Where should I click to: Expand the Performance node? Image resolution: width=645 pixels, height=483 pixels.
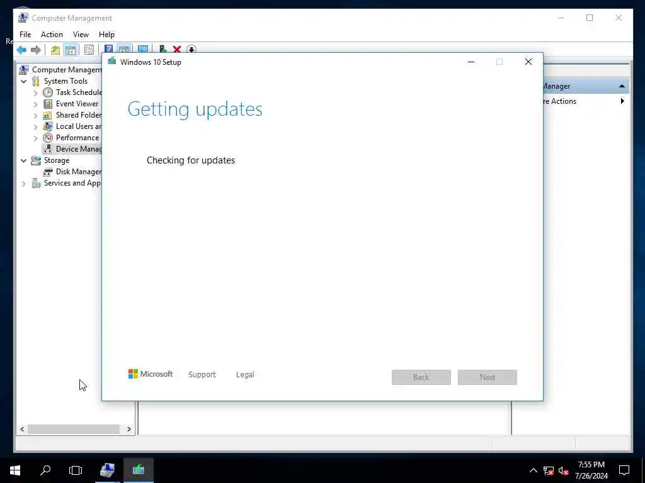point(36,138)
